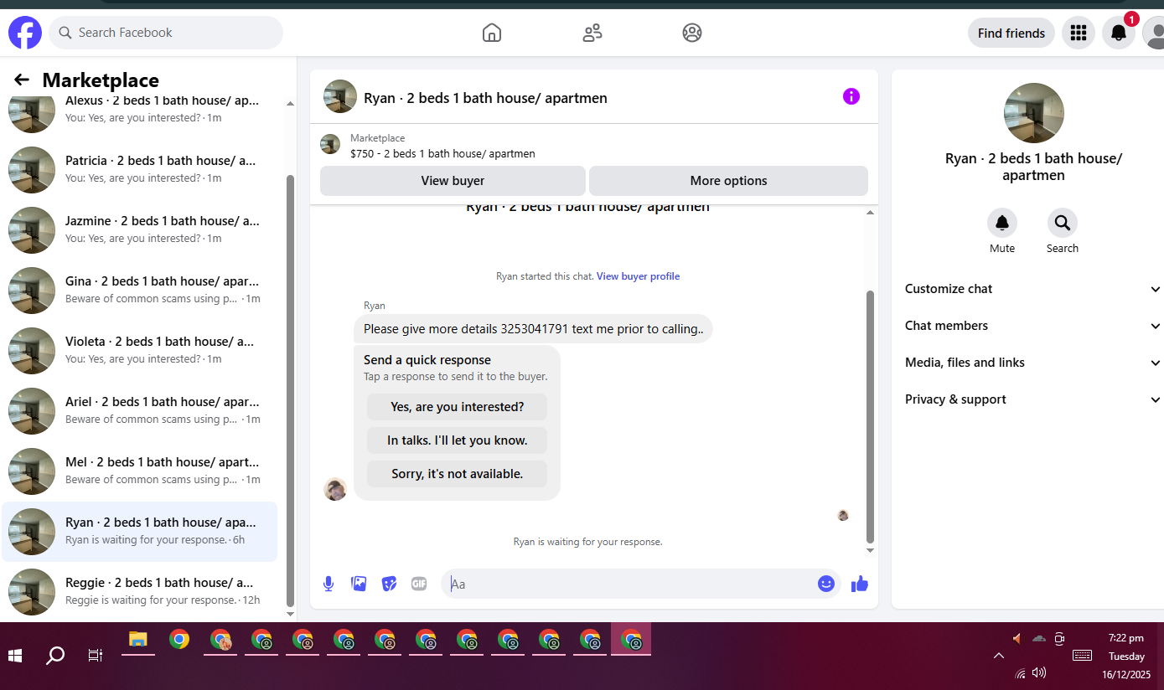This screenshot has height=690, width=1164.
Task: Open the Patricia conversation
Action: (x=140, y=170)
